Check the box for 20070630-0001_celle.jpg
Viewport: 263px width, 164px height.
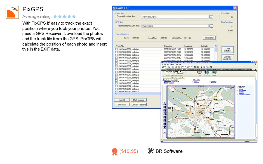tap(116, 49)
